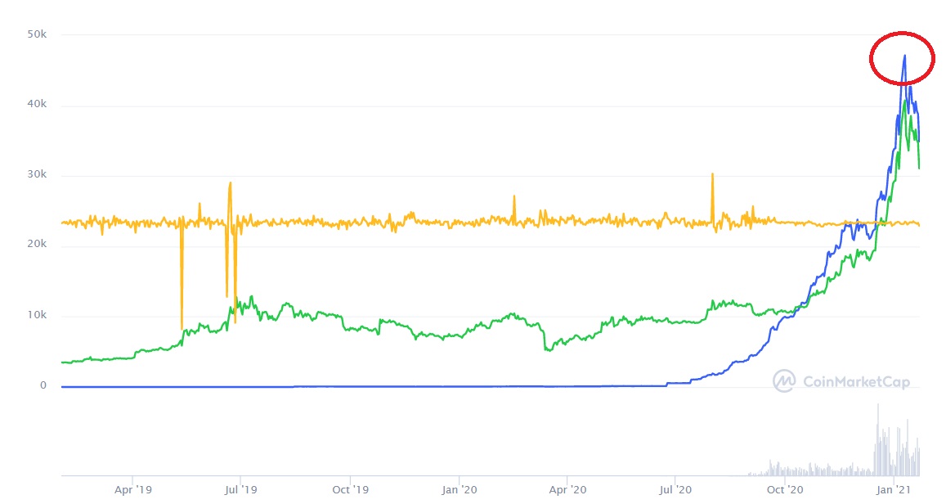Click the Jul '19 timeline label
Viewport: 946px width, 504px height.
pos(240,489)
